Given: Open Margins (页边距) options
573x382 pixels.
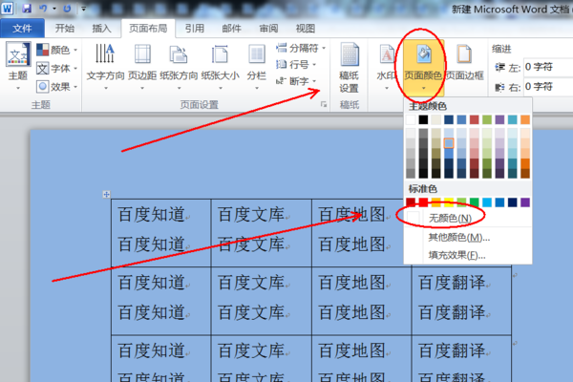Looking at the screenshot, I should pyautogui.click(x=142, y=66).
